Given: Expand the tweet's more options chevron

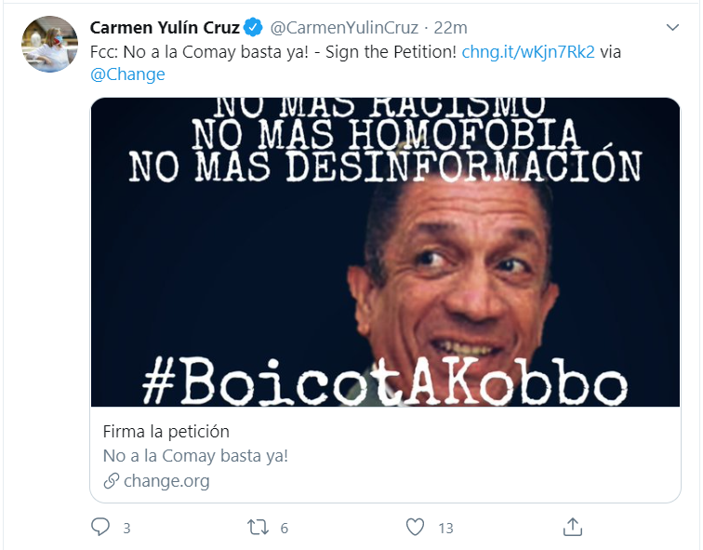Looking at the screenshot, I should (x=673, y=29).
